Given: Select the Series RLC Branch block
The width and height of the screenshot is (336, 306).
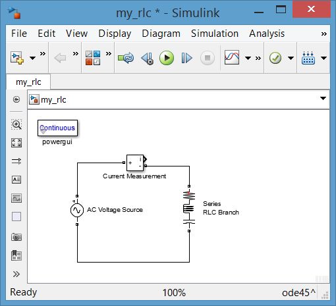Looking at the screenshot, I should point(189,209).
